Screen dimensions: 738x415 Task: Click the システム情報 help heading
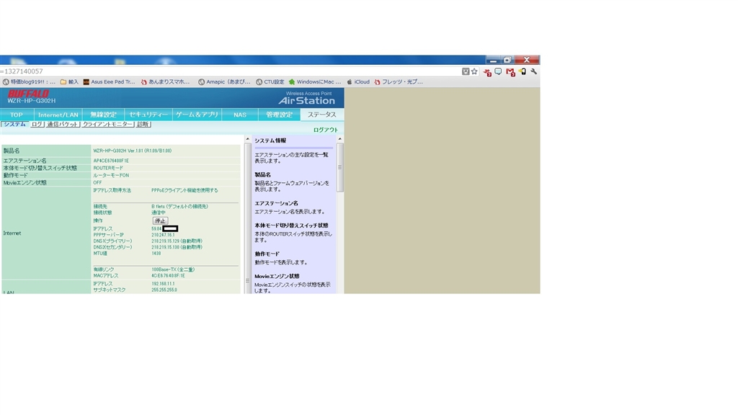coord(271,140)
